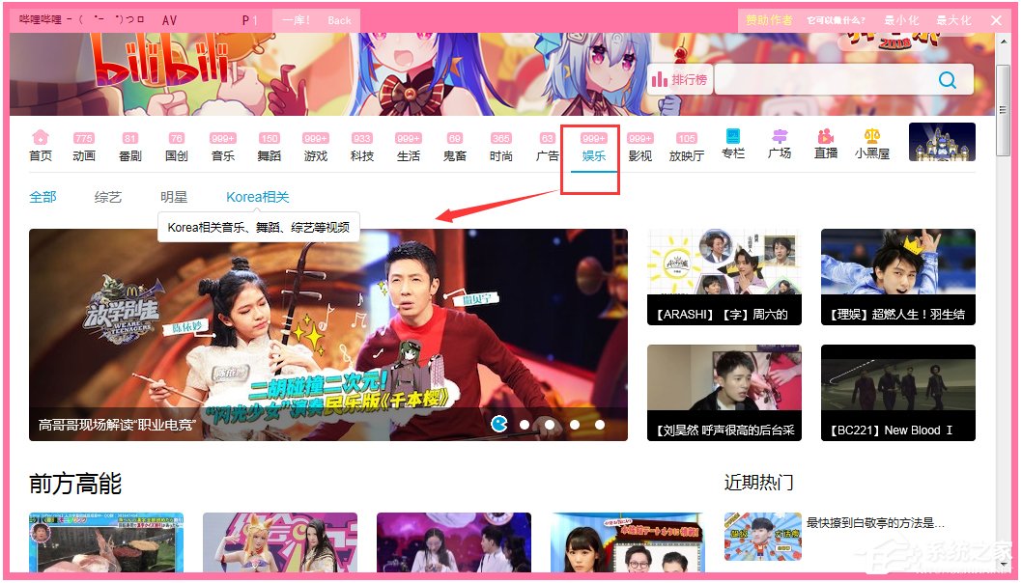Select the 娱乐 category
The image size is (1022, 583).
tap(594, 147)
